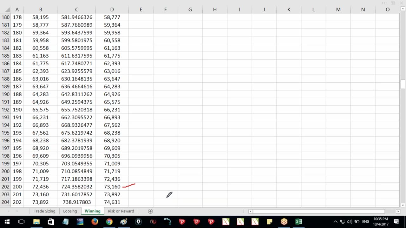Open the orange hexagon taskbar app
The image size is (406, 228).
click(284, 222)
